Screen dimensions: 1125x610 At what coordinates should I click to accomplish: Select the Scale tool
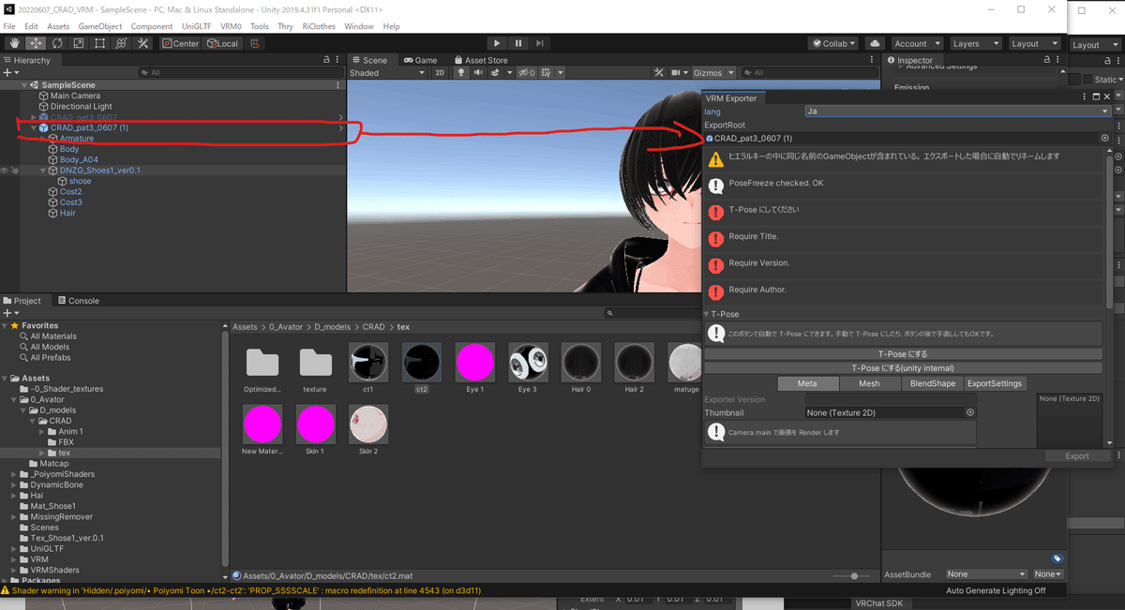[x=79, y=43]
